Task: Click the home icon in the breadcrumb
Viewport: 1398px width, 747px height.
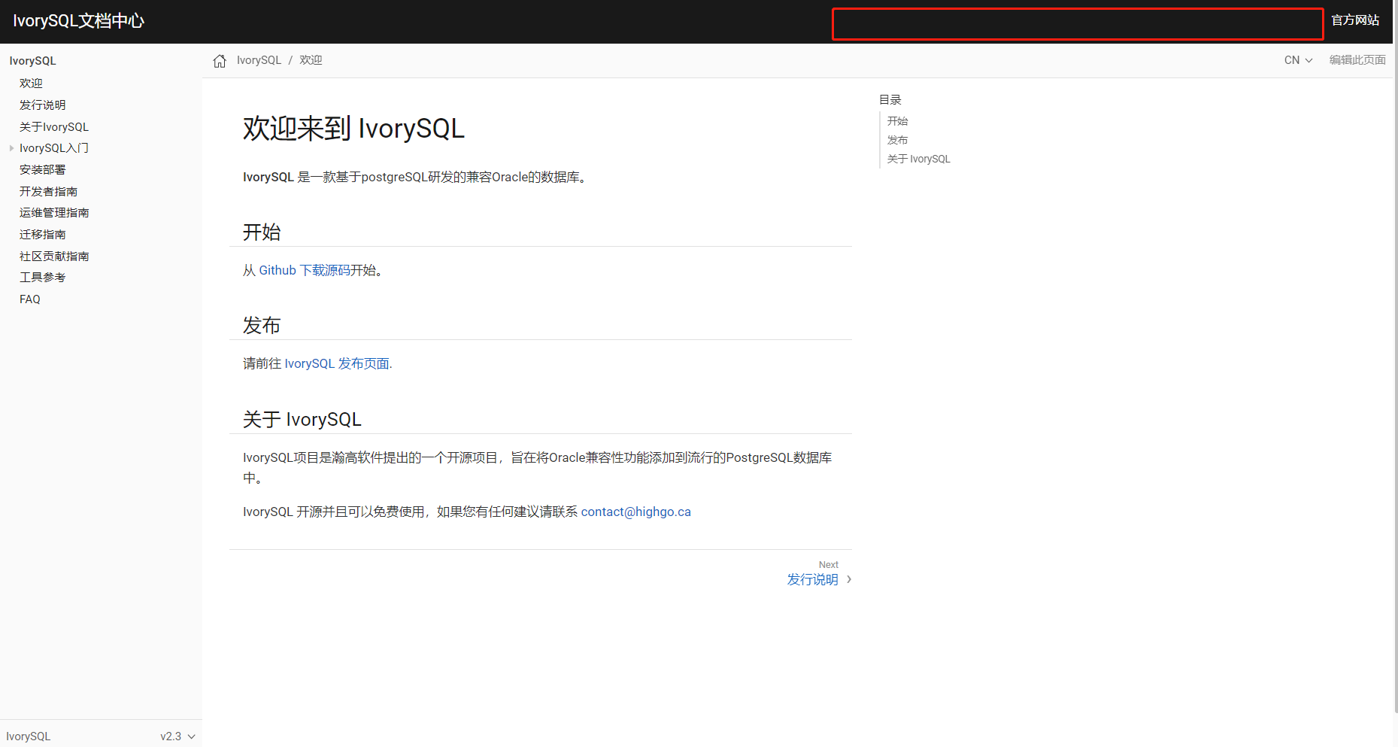Action: [x=219, y=60]
